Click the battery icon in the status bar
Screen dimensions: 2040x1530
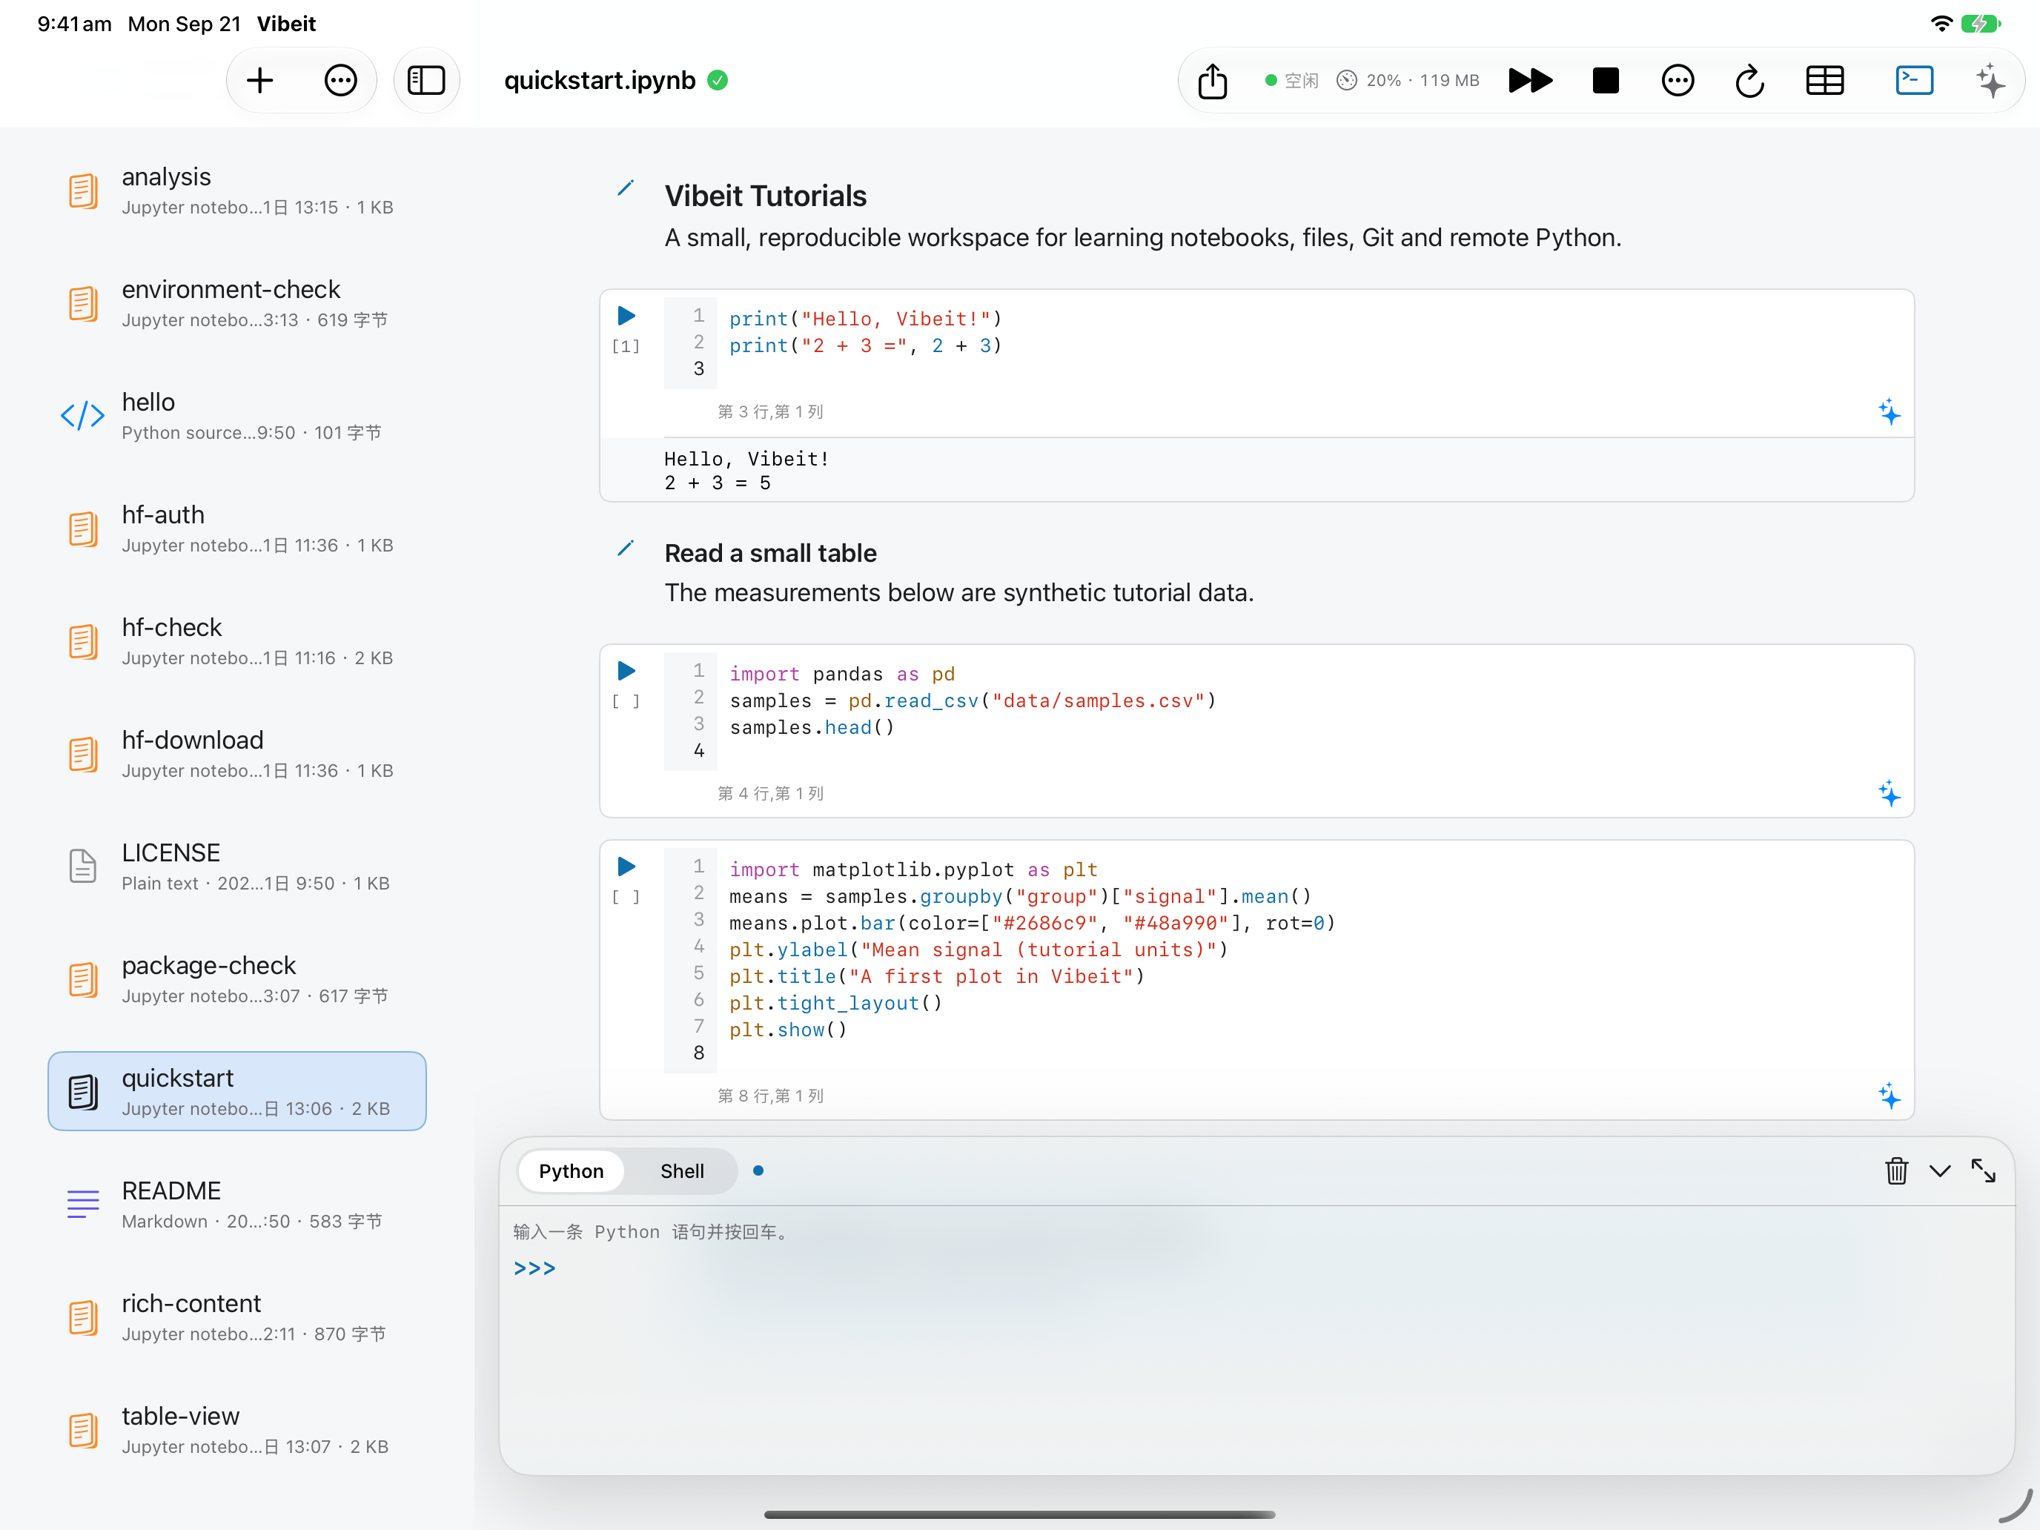(x=1980, y=24)
